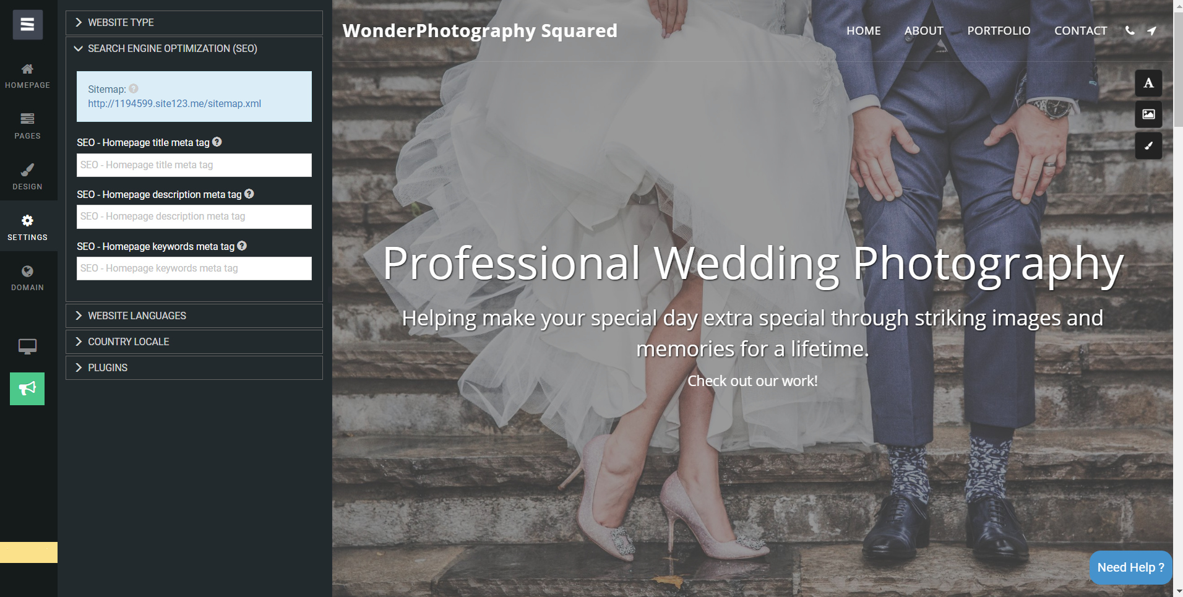Screen dimensions: 1183x597
Task: Expand the Website Languages section
Action: 194,316
